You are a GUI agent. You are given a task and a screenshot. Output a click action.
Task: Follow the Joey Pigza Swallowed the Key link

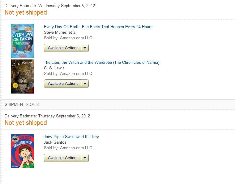[71, 137]
